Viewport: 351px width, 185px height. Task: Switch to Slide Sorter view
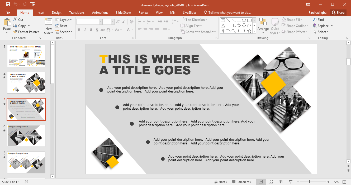(x=271, y=182)
